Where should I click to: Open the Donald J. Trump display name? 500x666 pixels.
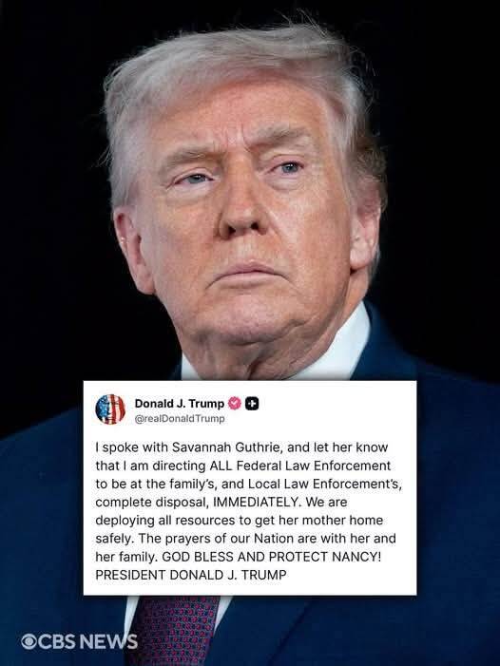(180, 403)
